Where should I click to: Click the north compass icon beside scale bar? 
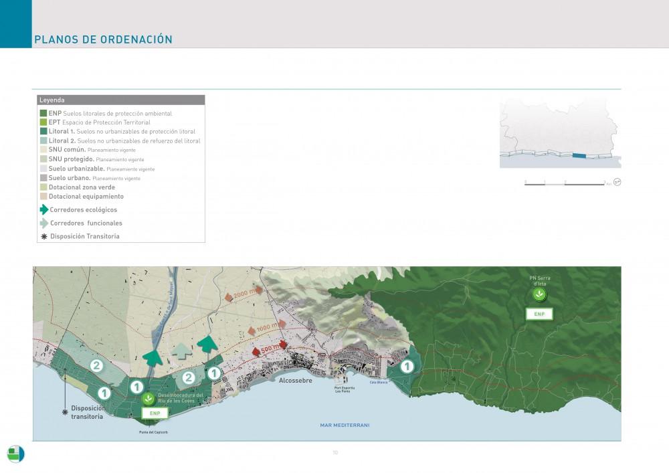617,182
